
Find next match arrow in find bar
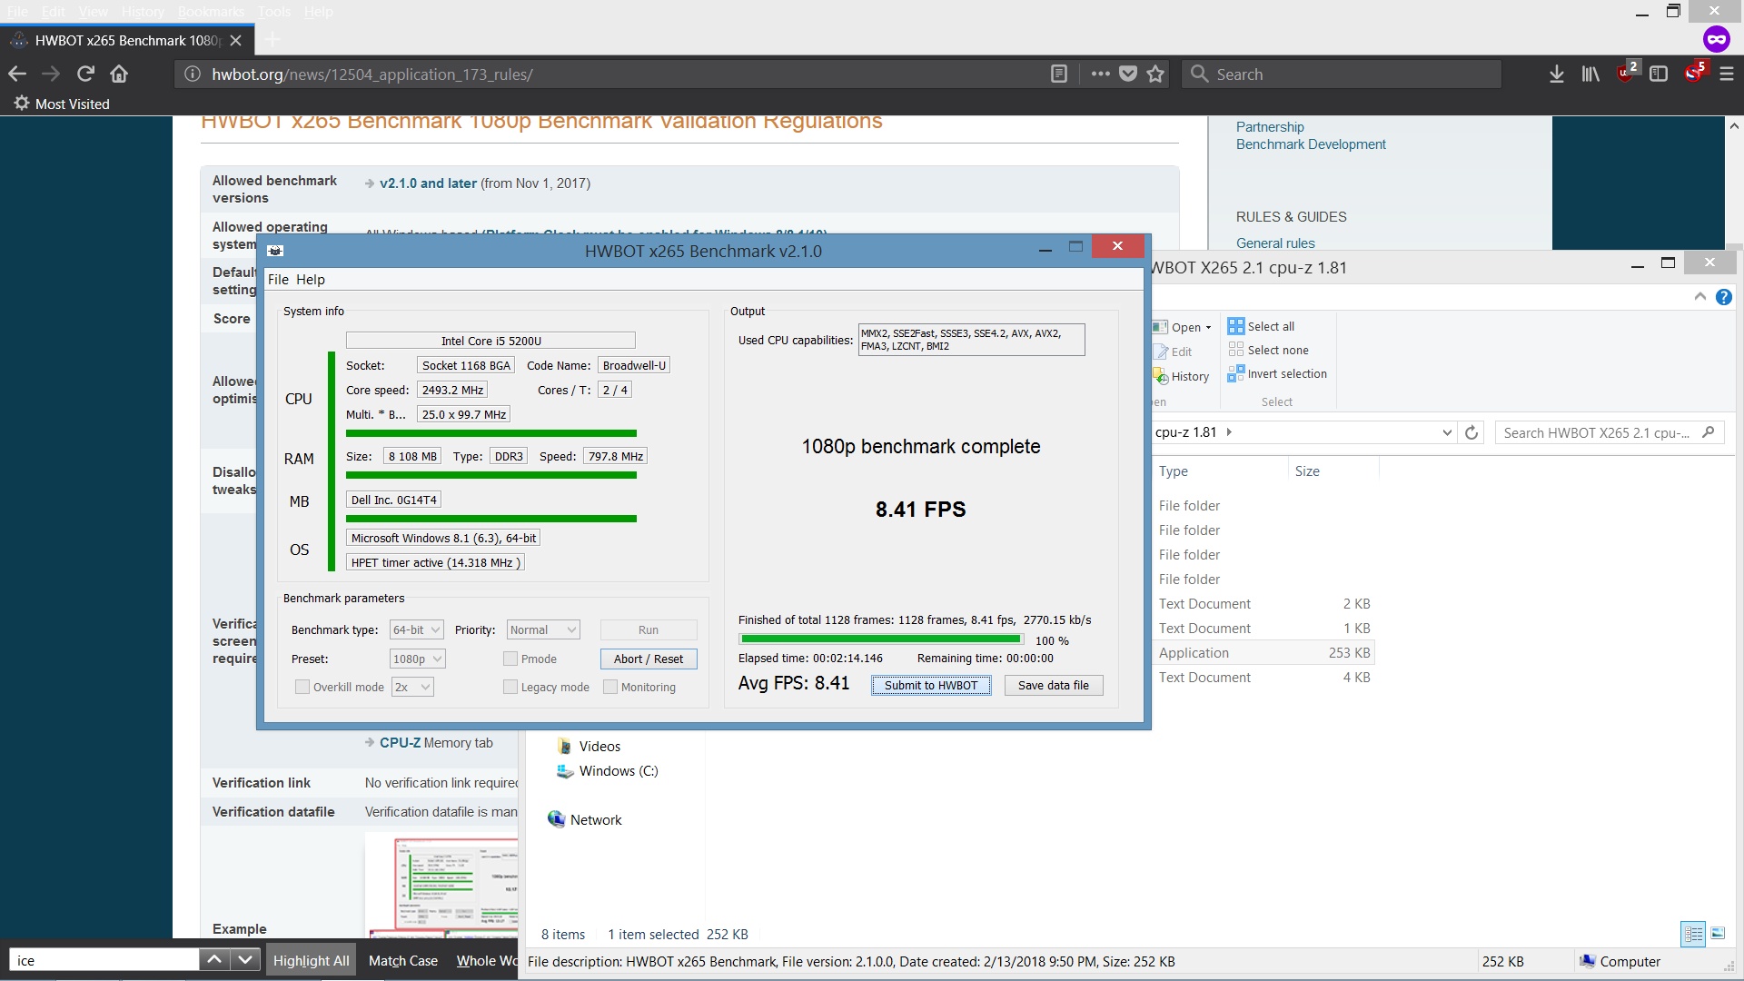244,959
